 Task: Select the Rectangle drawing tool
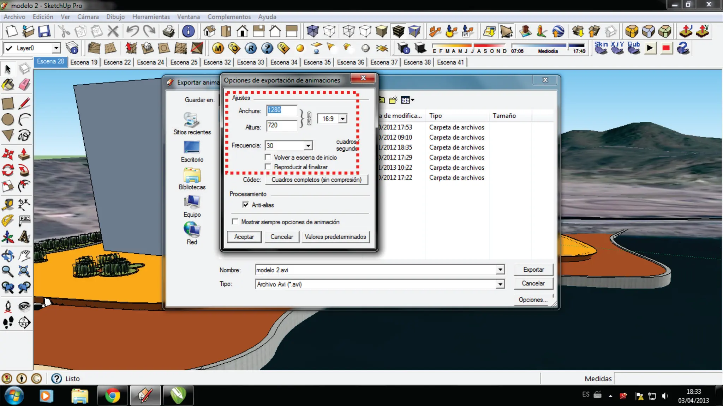(x=8, y=104)
